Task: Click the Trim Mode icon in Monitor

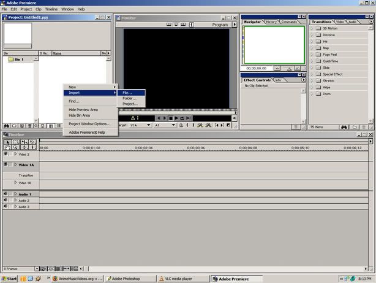Action: pyautogui.click(x=183, y=25)
